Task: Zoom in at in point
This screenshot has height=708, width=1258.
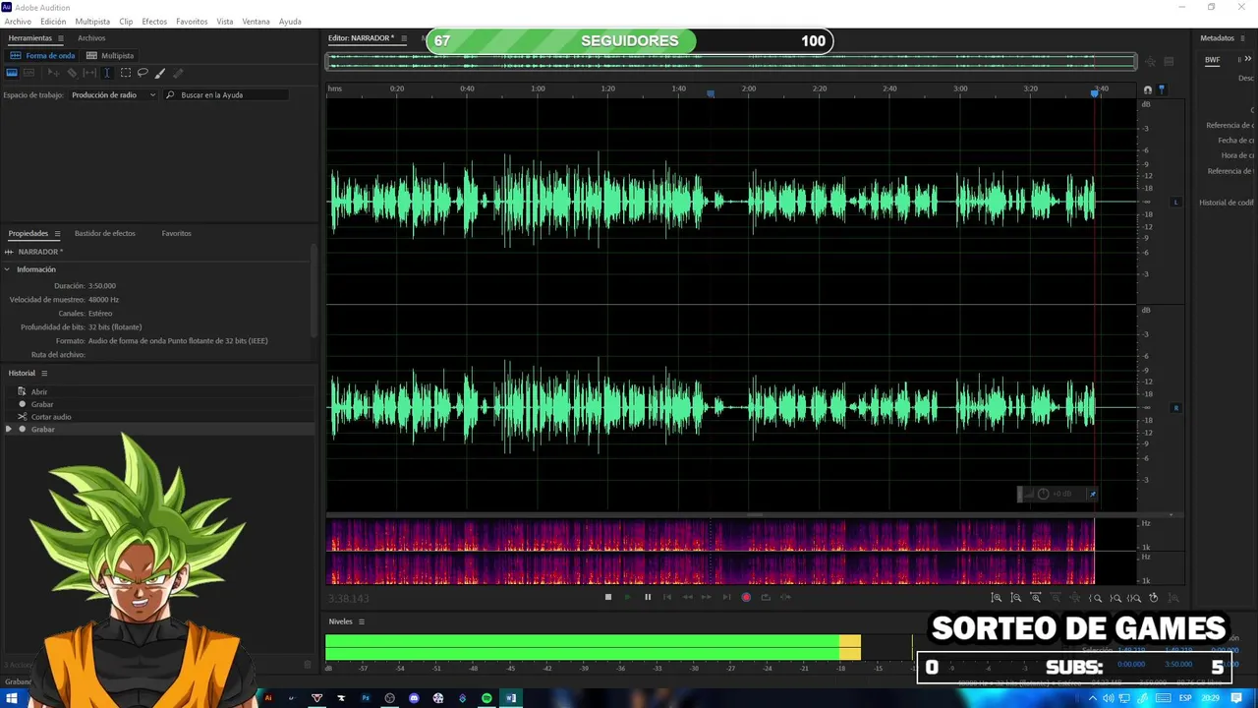Action: pyautogui.click(x=1096, y=598)
